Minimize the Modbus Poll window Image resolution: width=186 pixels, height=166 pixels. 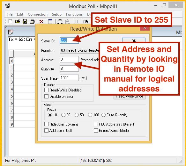coord(156,5)
